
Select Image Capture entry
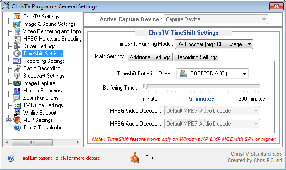[39, 83]
